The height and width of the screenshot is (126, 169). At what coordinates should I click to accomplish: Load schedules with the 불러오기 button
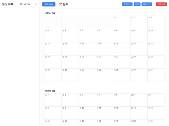coord(147,4)
